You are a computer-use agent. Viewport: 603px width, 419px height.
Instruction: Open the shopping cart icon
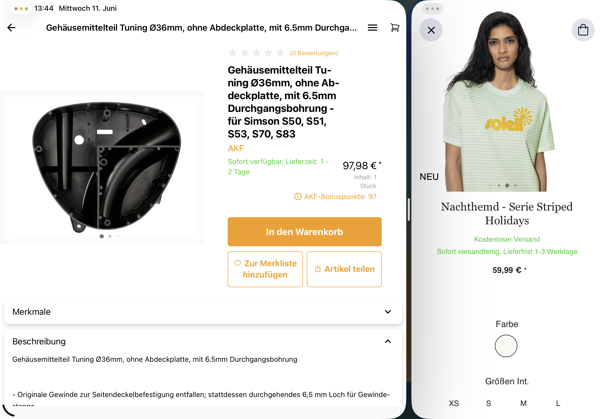[395, 28]
